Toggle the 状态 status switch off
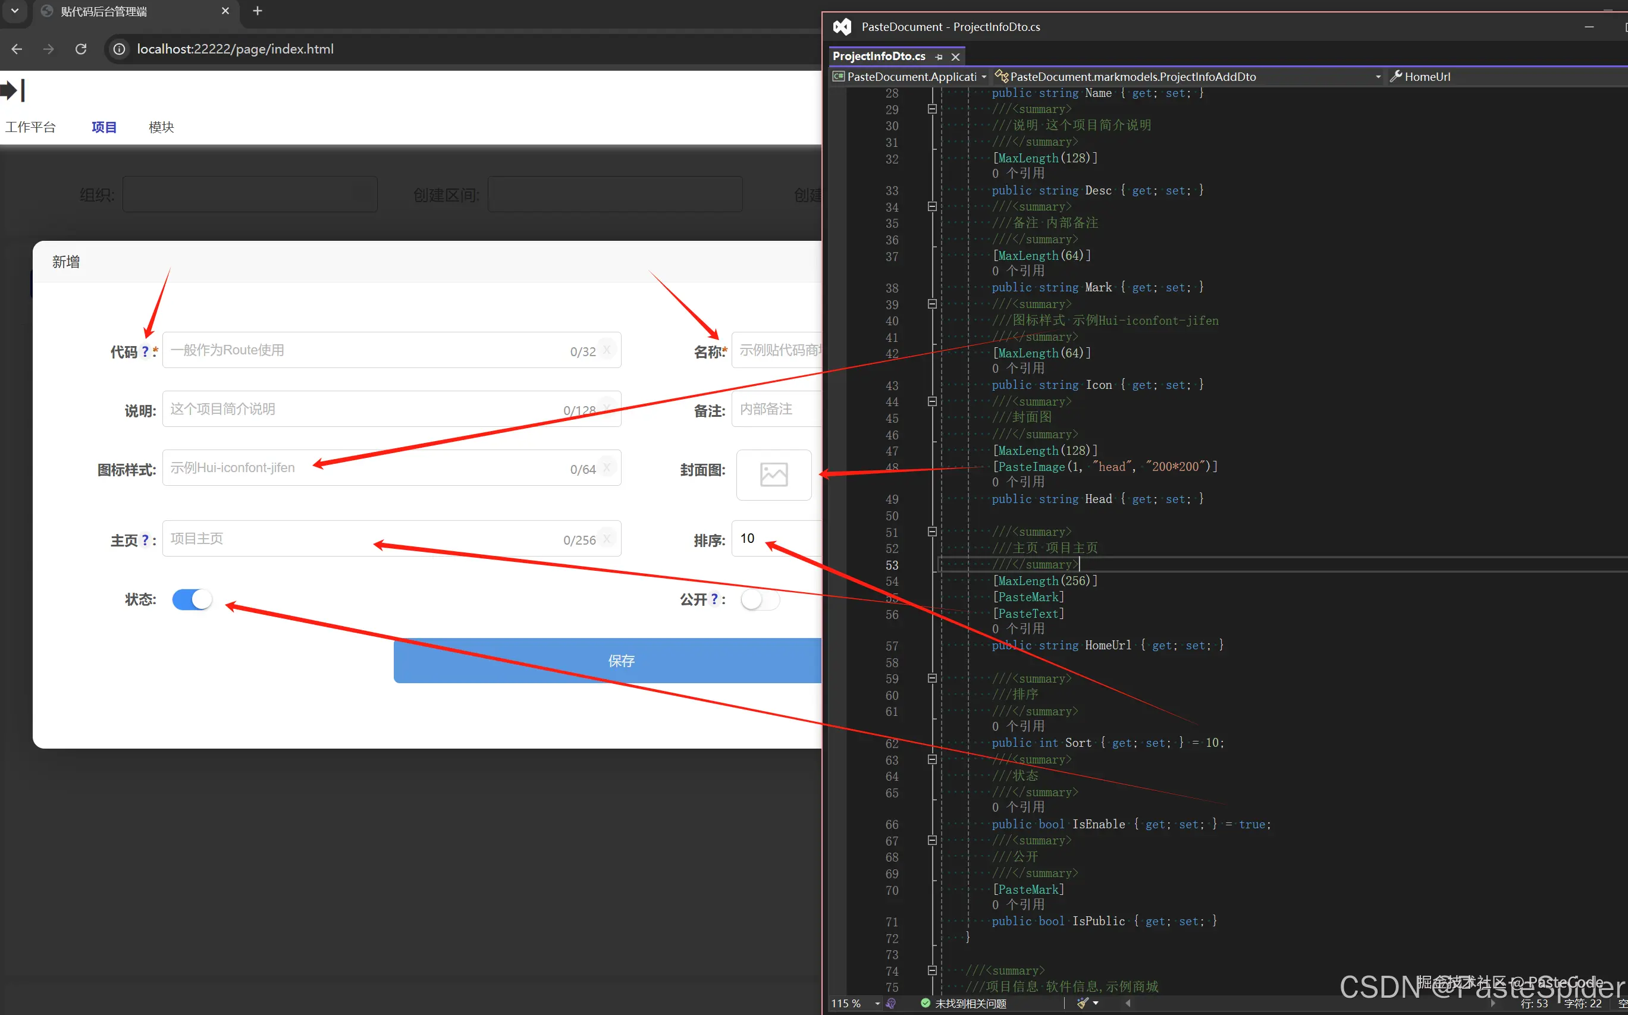This screenshot has height=1015, width=1628. [192, 599]
